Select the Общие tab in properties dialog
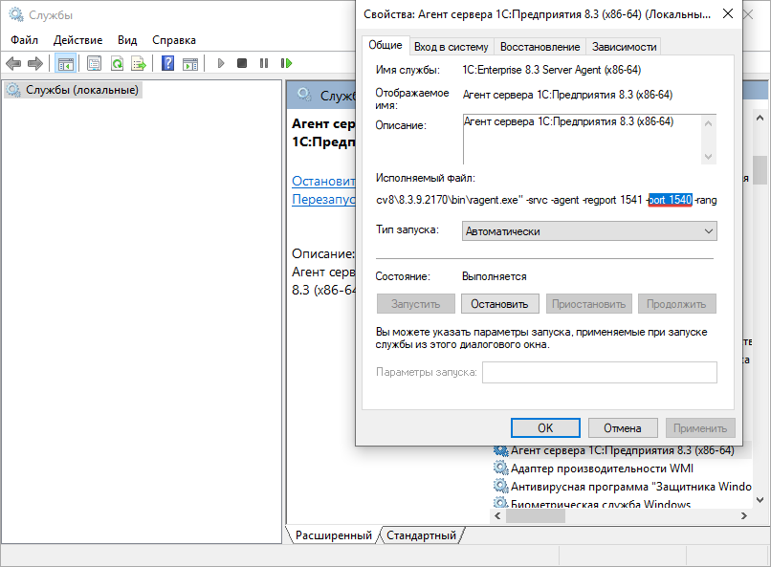The height and width of the screenshot is (567, 771). pos(385,45)
